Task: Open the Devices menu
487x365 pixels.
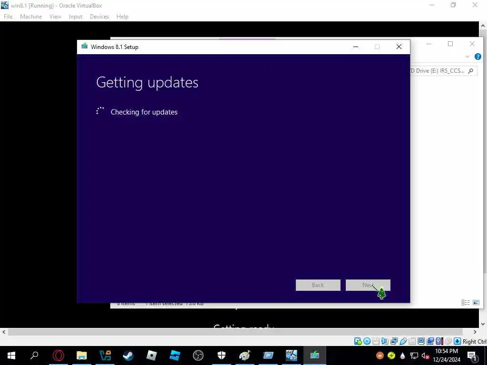Action: click(x=99, y=17)
